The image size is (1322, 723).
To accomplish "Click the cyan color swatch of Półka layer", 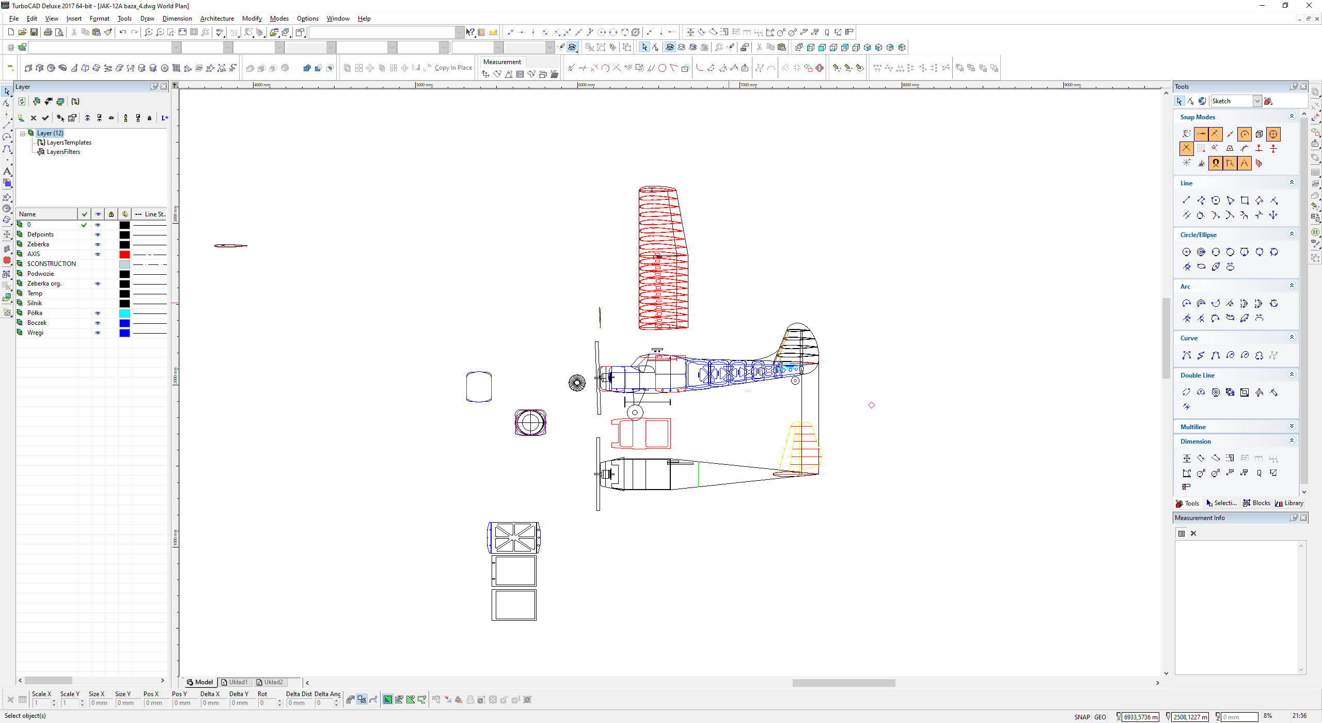I will 124,313.
